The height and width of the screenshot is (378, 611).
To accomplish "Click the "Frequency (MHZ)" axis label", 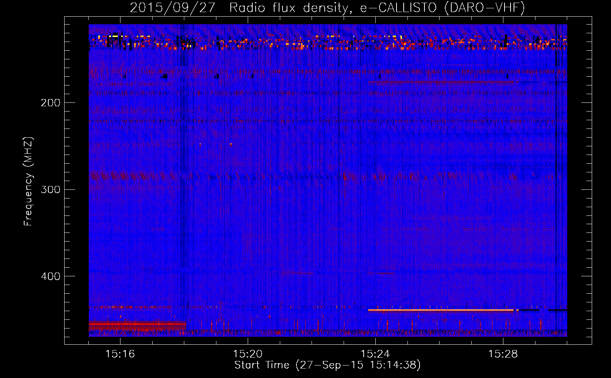I will point(28,181).
